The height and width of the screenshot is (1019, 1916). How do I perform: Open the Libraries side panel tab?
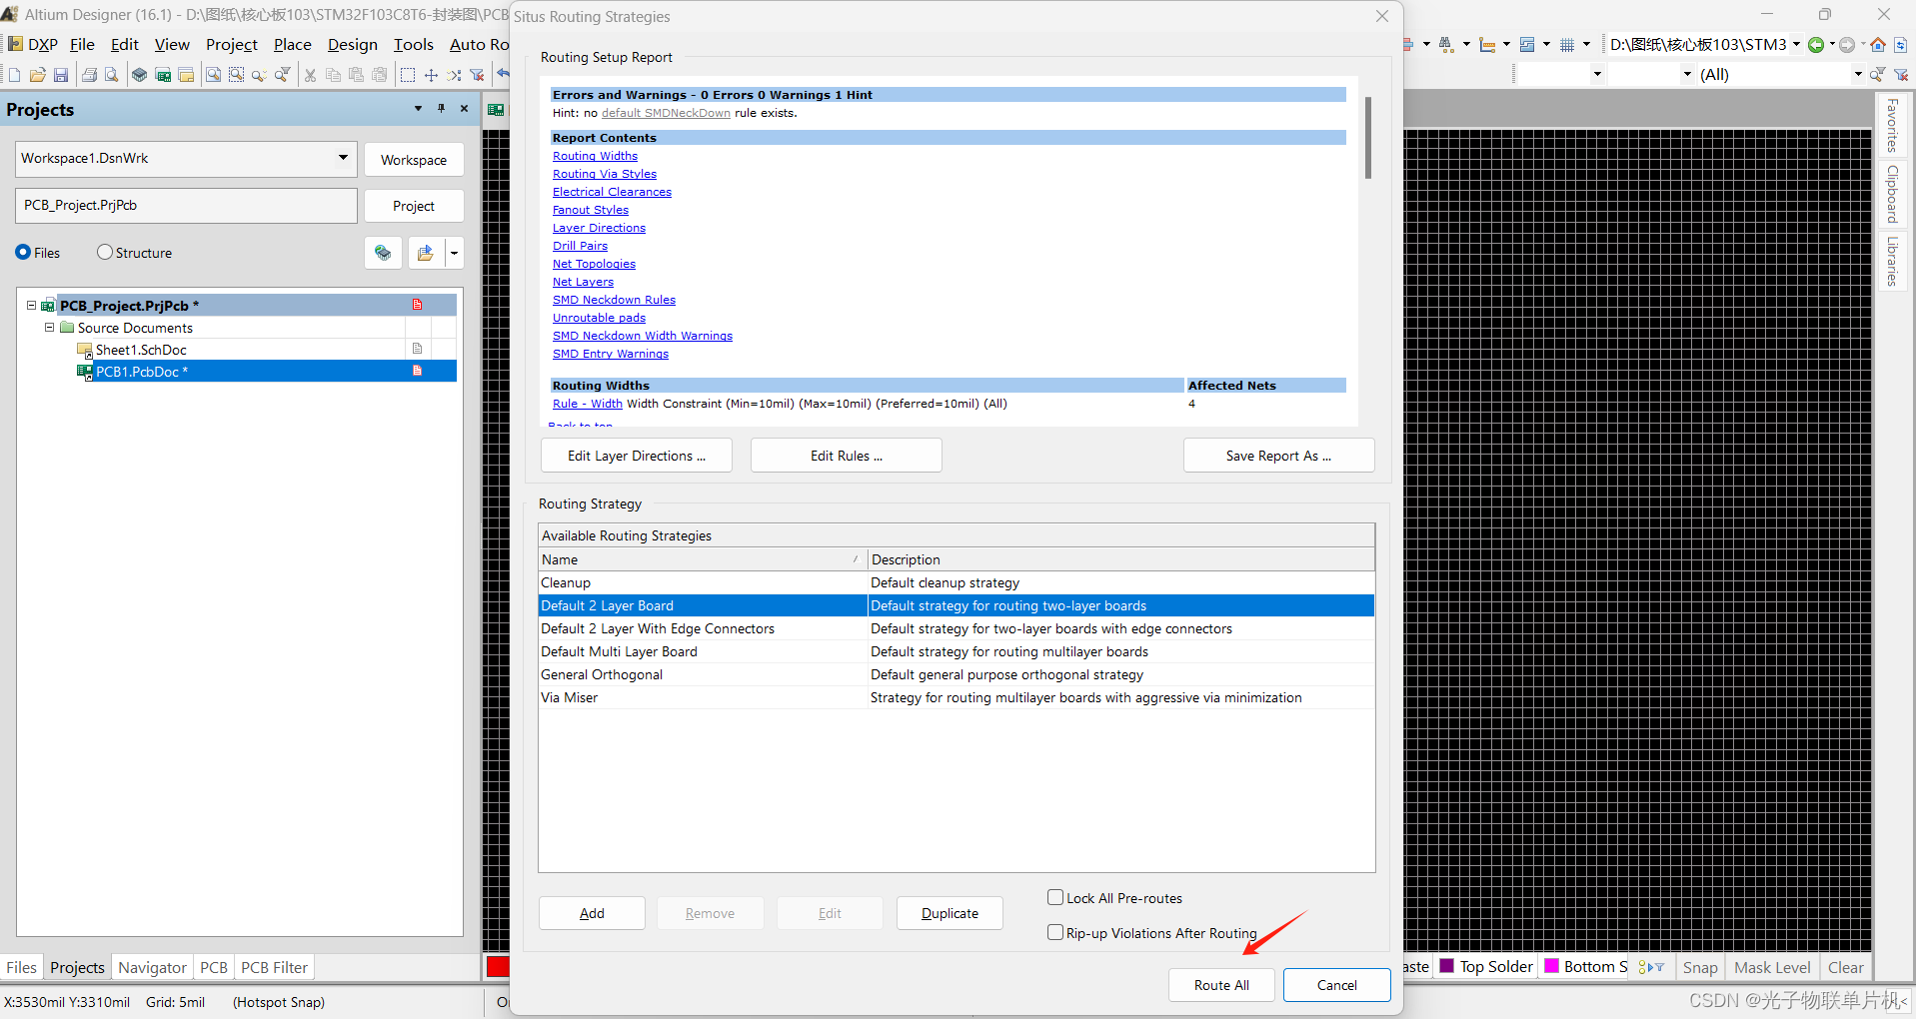pyautogui.click(x=1892, y=261)
